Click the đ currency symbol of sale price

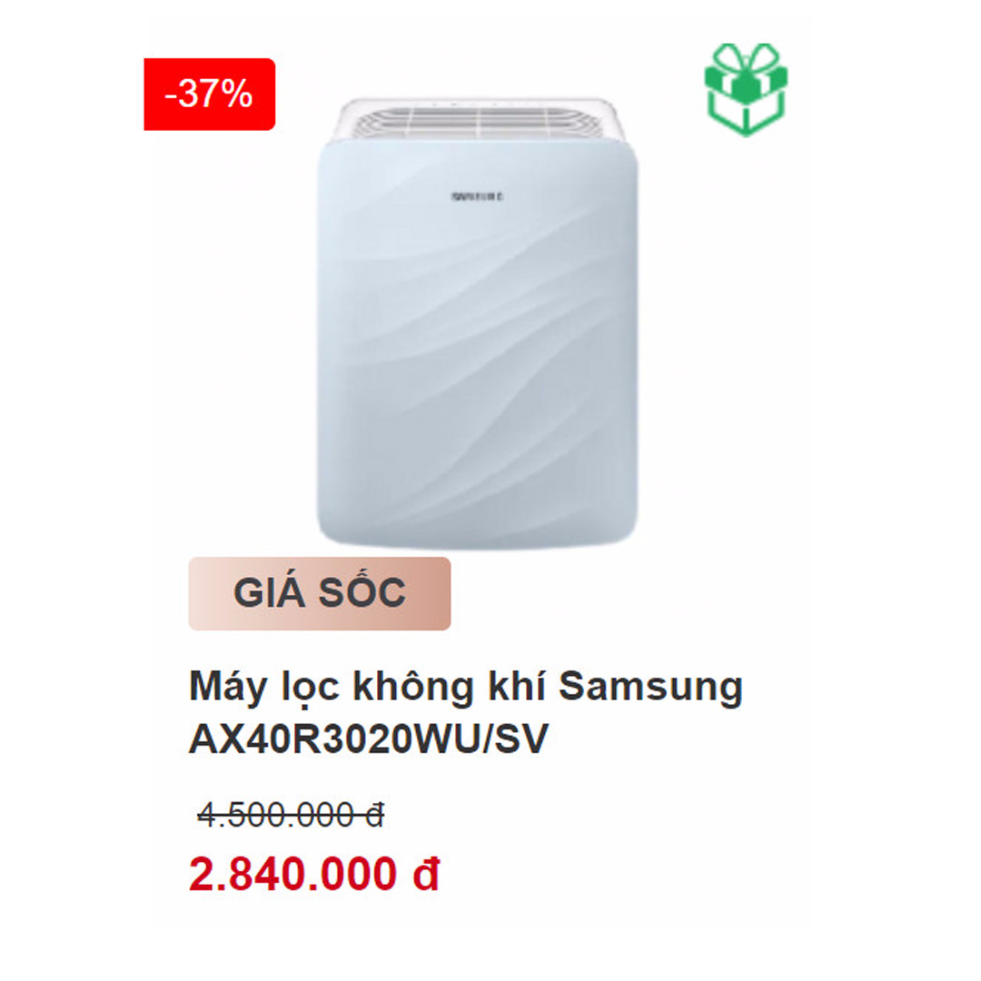click(x=427, y=874)
